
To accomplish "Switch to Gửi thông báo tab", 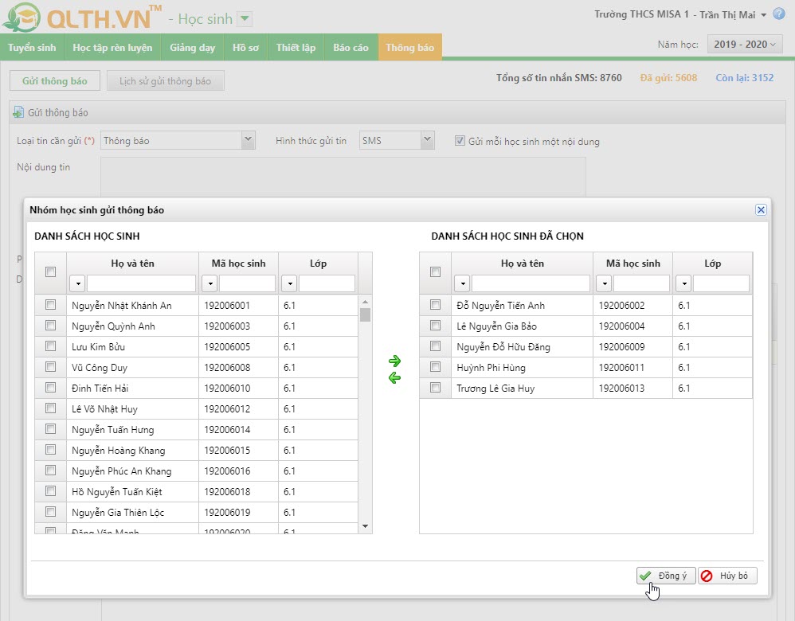I will [55, 81].
